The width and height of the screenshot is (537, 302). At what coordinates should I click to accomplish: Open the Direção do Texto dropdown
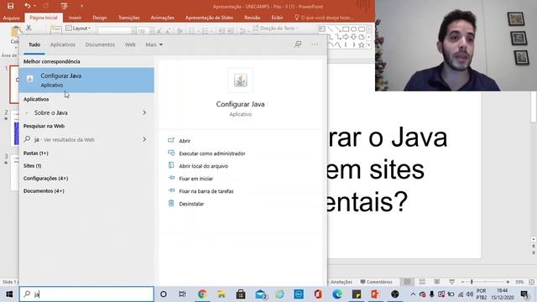tap(276, 28)
